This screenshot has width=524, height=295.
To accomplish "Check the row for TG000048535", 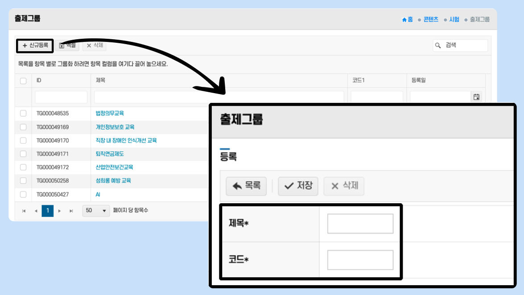I will pos(23,114).
